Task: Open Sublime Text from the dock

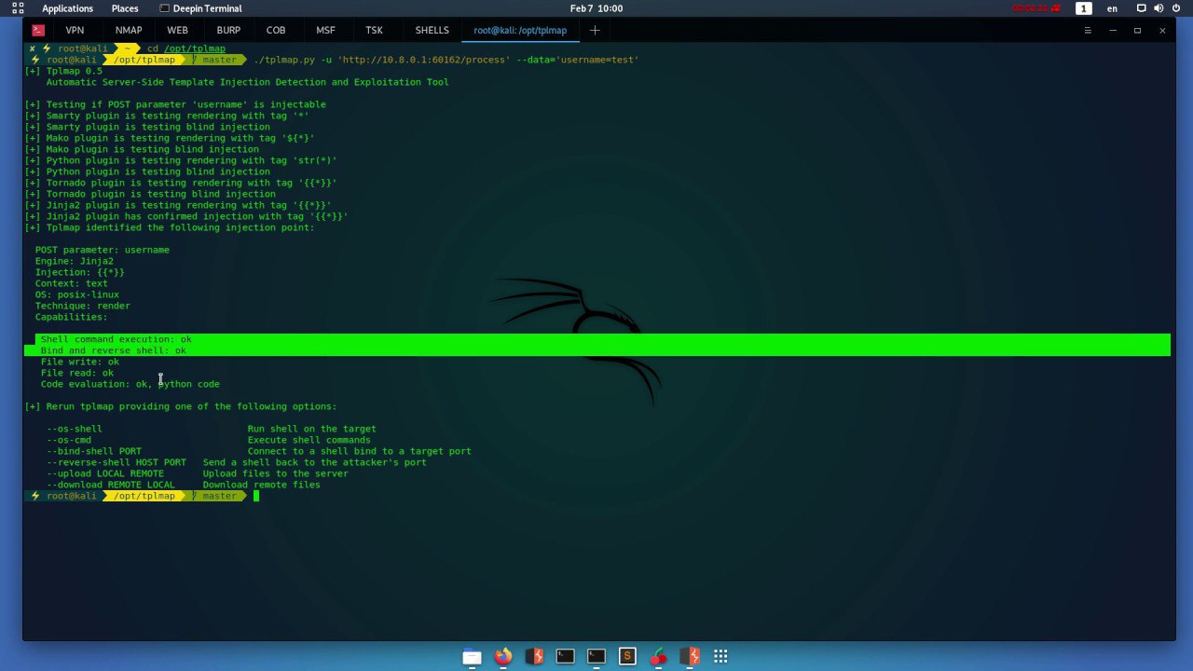Action: [627, 656]
